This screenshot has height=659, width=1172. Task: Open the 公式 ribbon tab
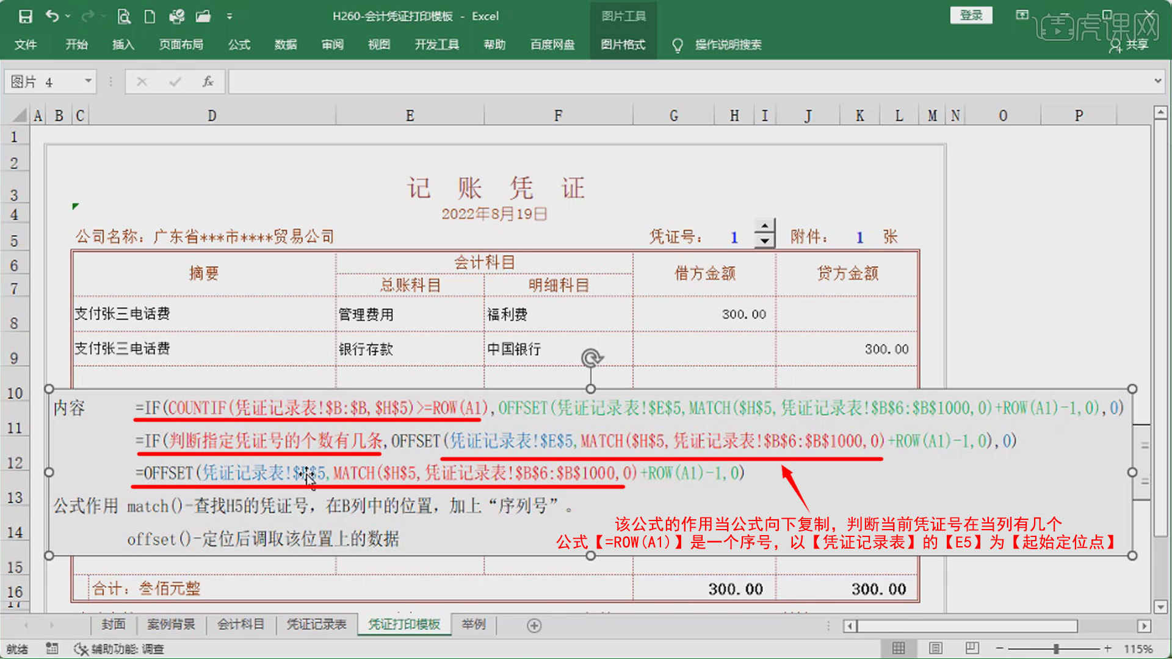[x=239, y=45]
